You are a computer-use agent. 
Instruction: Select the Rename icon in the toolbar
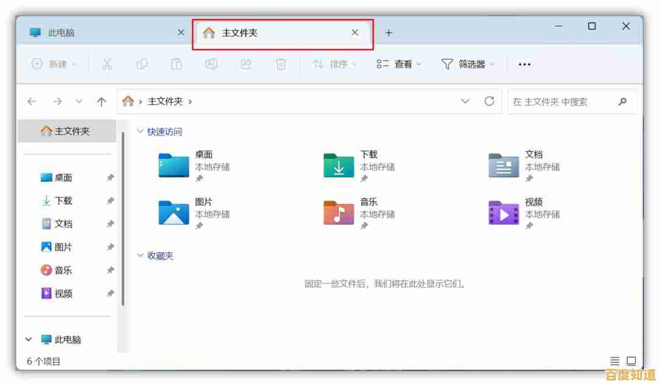click(x=212, y=63)
